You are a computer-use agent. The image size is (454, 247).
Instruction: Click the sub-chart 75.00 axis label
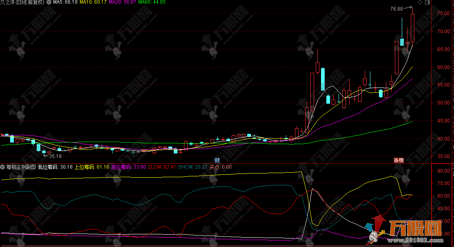pos(443,183)
